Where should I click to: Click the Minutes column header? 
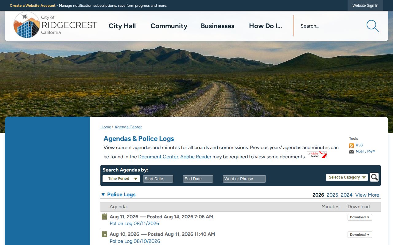(x=330, y=207)
